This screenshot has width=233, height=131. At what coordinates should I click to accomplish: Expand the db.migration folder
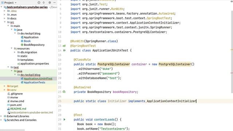click(15, 52)
